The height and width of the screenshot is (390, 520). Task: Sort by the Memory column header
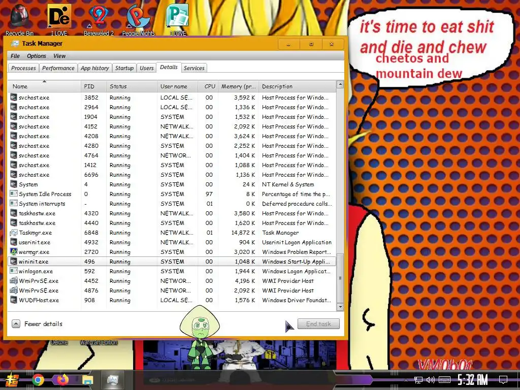239,86
